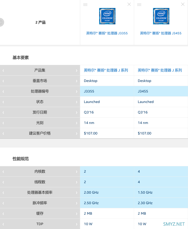Viewport: 188px width, 229px height.
Task: Select the 发行日期 row label
Action: (40, 112)
